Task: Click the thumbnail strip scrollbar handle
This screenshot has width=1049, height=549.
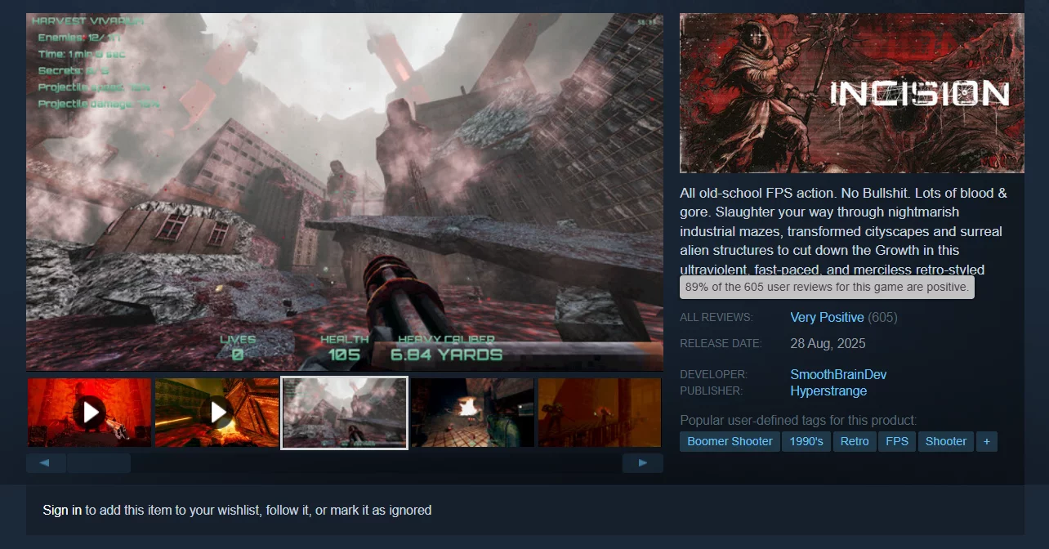Action: (x=99, y=463)
